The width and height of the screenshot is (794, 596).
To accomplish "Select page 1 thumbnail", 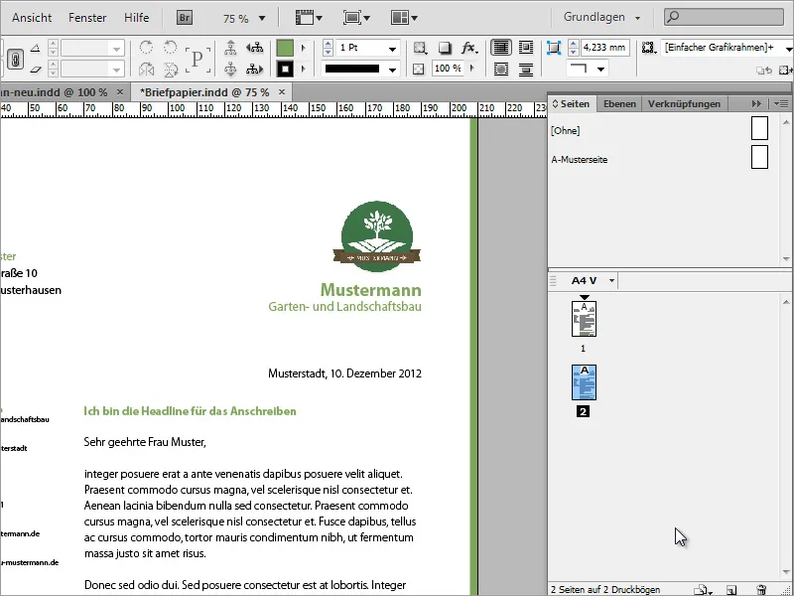I will click(584, 319).
